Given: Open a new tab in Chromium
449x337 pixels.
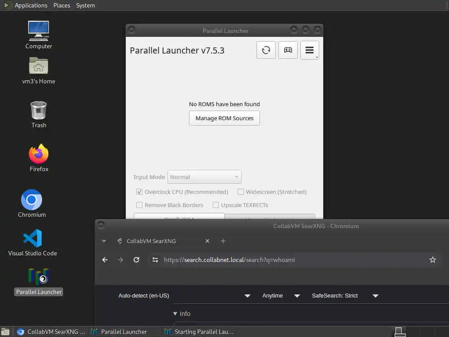Looking at the screenshot, I should pyautogui.click(x=223, y=241).
